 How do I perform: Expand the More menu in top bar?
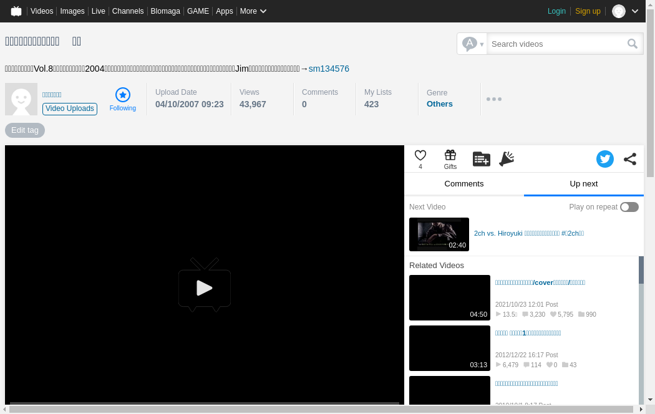point(253,11)
